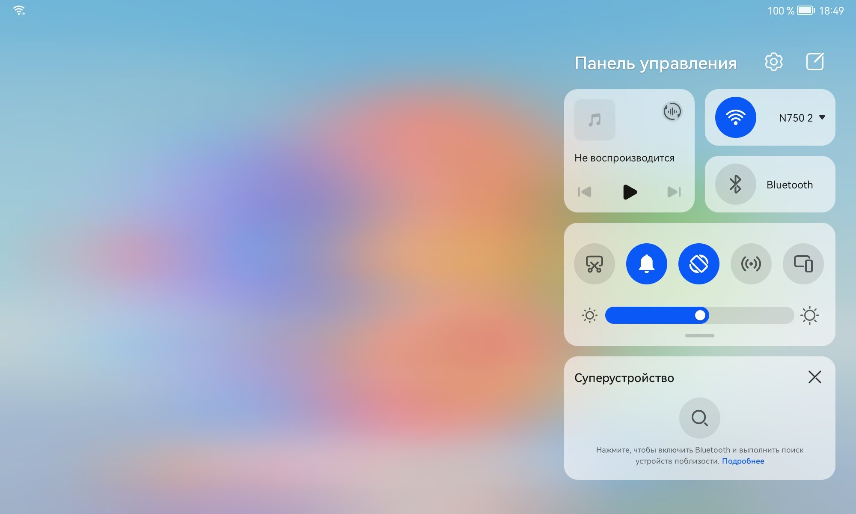The width and height of the screenshot is (856, 514).
Task: Close the Суперустройство panel
Action: coord(815,377)
